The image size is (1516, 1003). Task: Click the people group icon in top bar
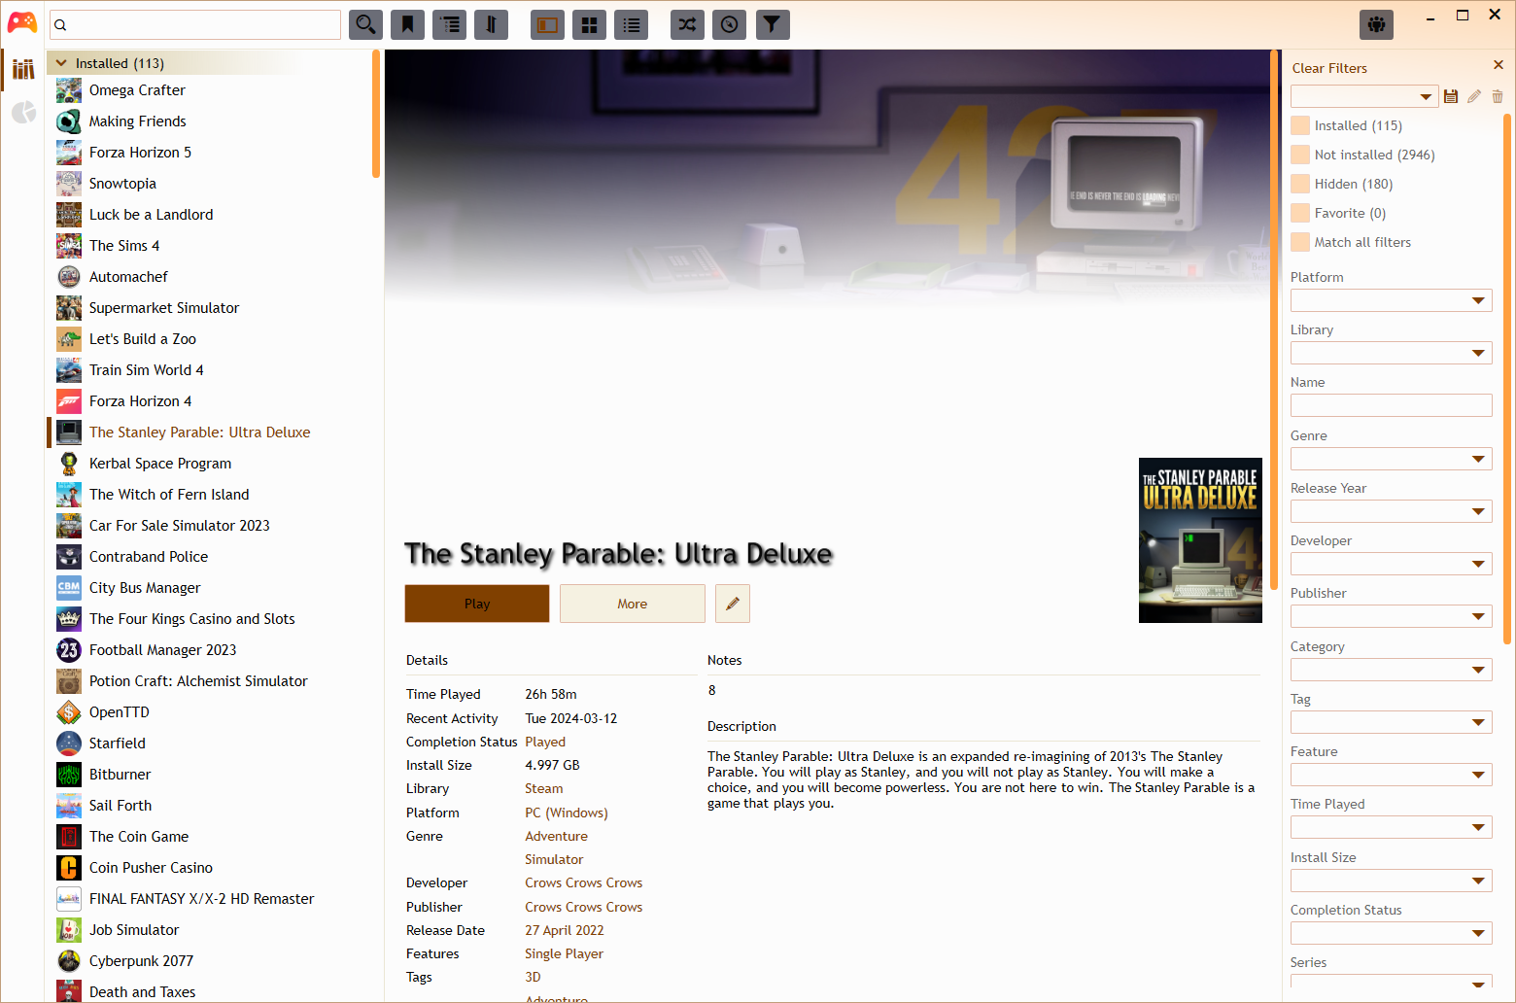1376,24
